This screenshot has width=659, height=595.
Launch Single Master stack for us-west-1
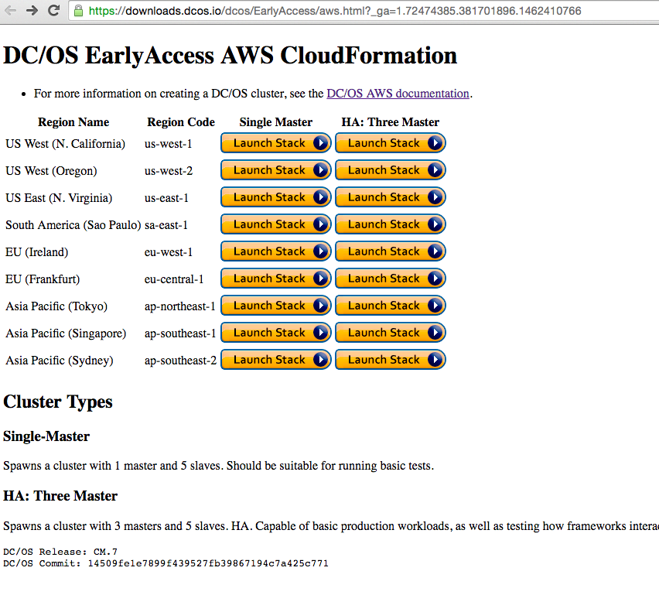coord(275,143)
